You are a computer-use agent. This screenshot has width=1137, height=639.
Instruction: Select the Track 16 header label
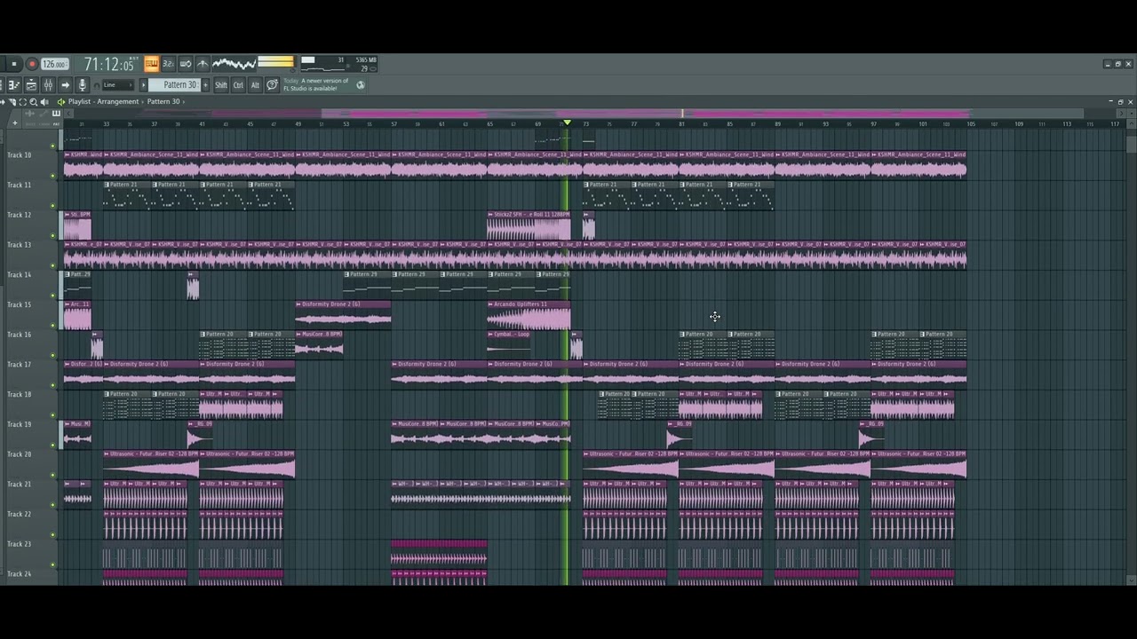click(20, 335)
